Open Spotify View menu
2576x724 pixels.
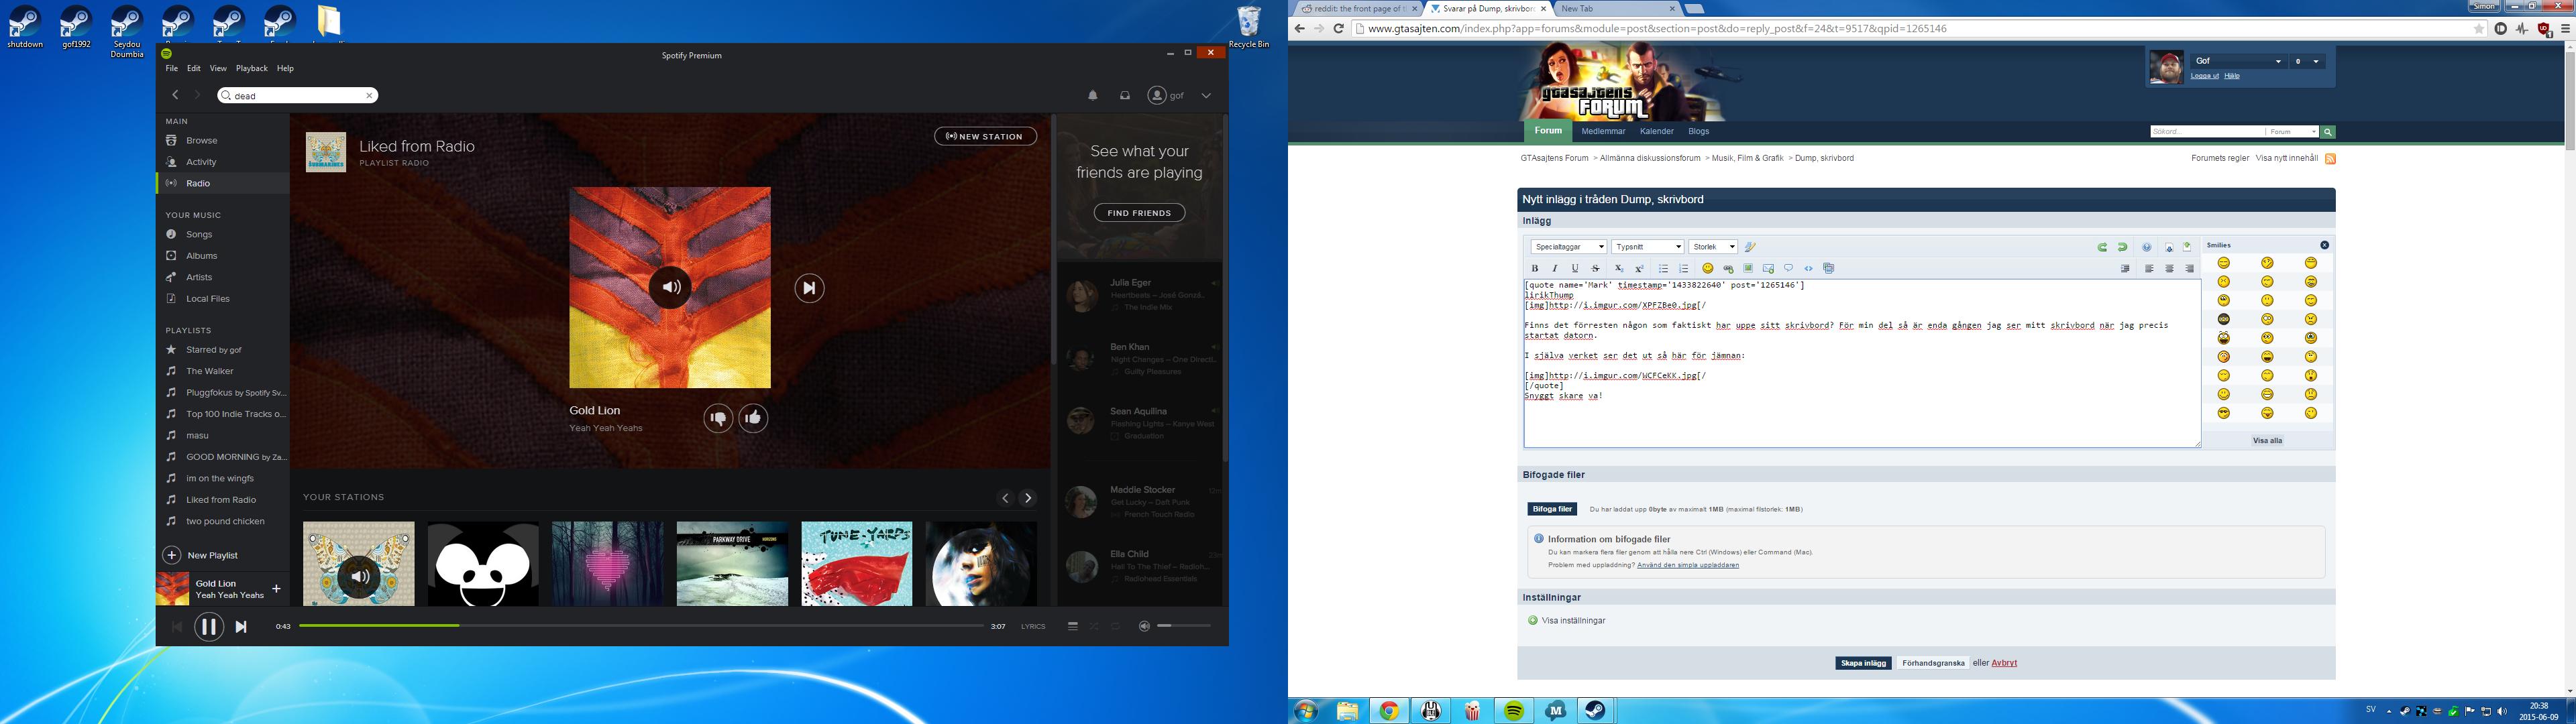(218, 68)
